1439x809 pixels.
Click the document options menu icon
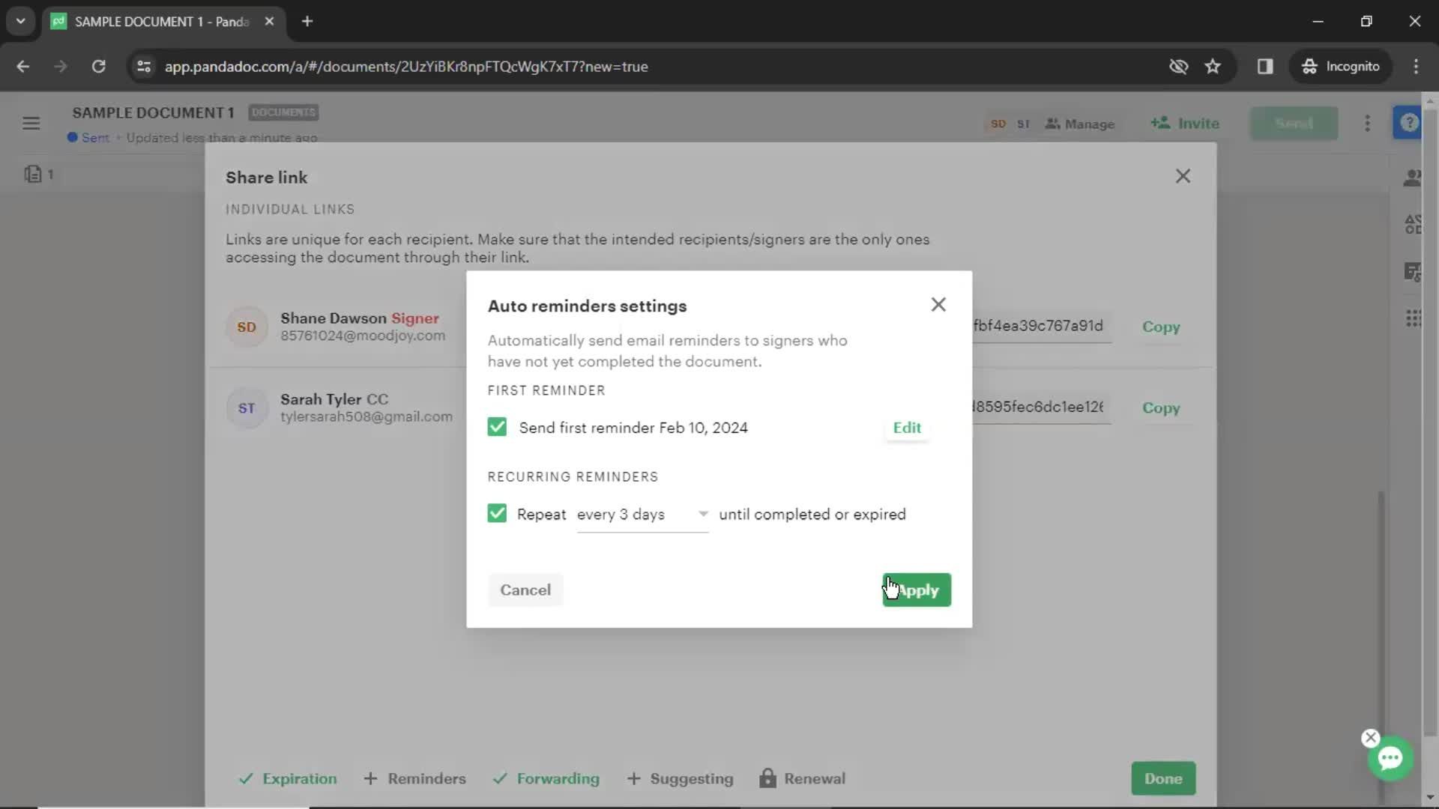coord(1368,123)
